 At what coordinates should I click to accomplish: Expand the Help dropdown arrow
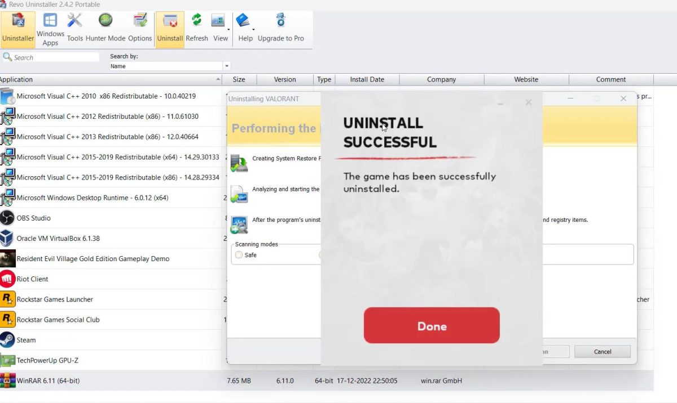click(253, 30)
